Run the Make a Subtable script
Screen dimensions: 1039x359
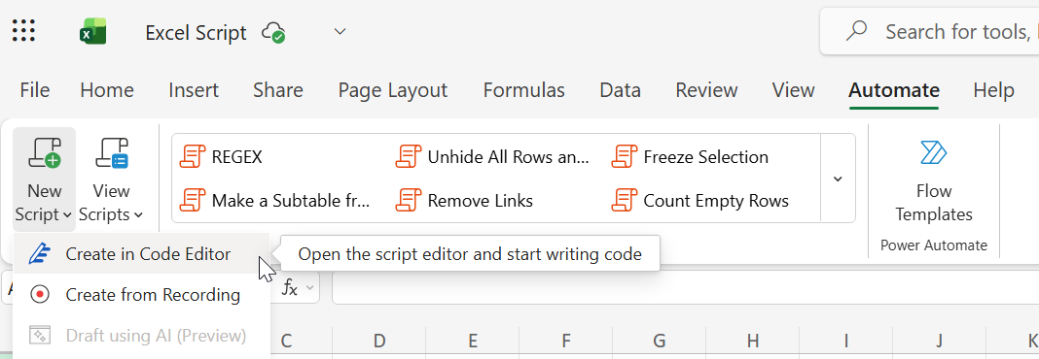click(275, 200)
